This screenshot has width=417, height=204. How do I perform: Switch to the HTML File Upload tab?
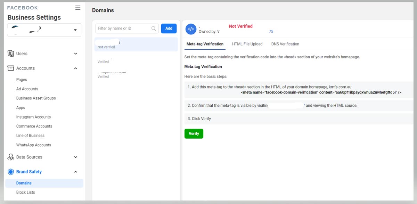pyautogui.click(x=247, y=44)
